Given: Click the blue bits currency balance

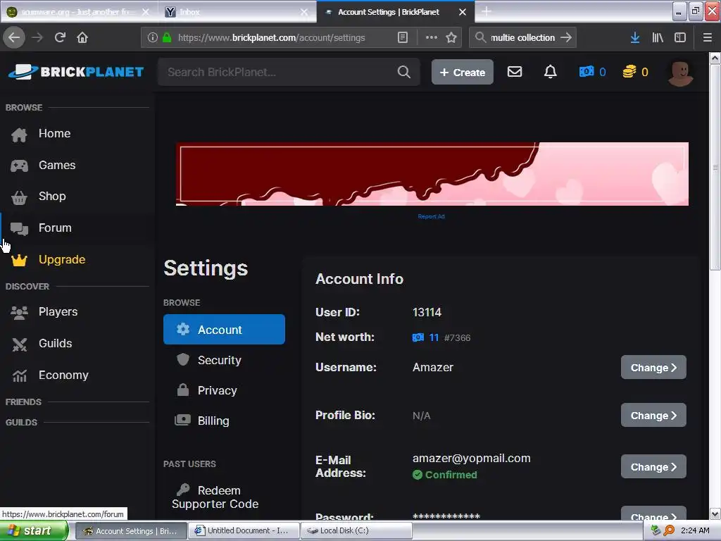Looking at the screenshot, I should (x=592, y=72).
